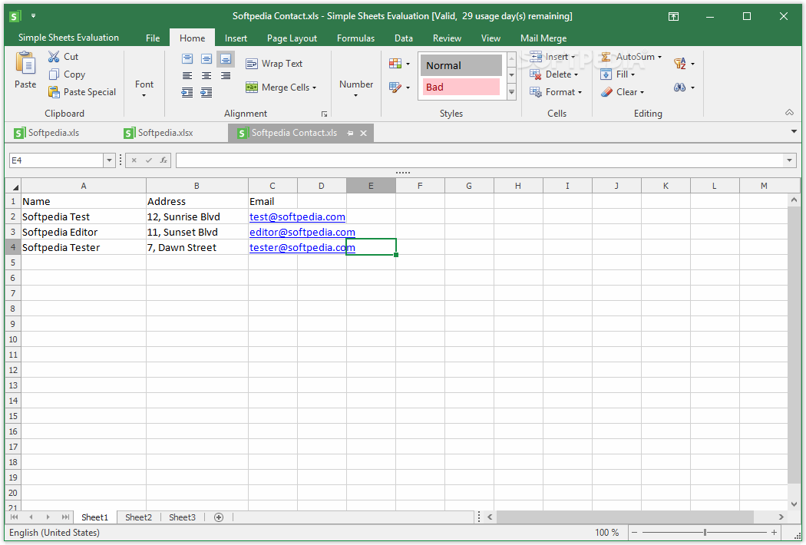
Task: Select all cells corner button
Action: pyautogui.click(x=13, y=186)
